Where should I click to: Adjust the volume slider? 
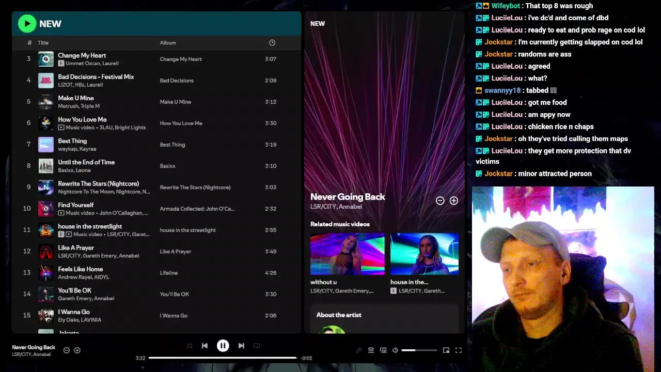[x=419, y=350]
